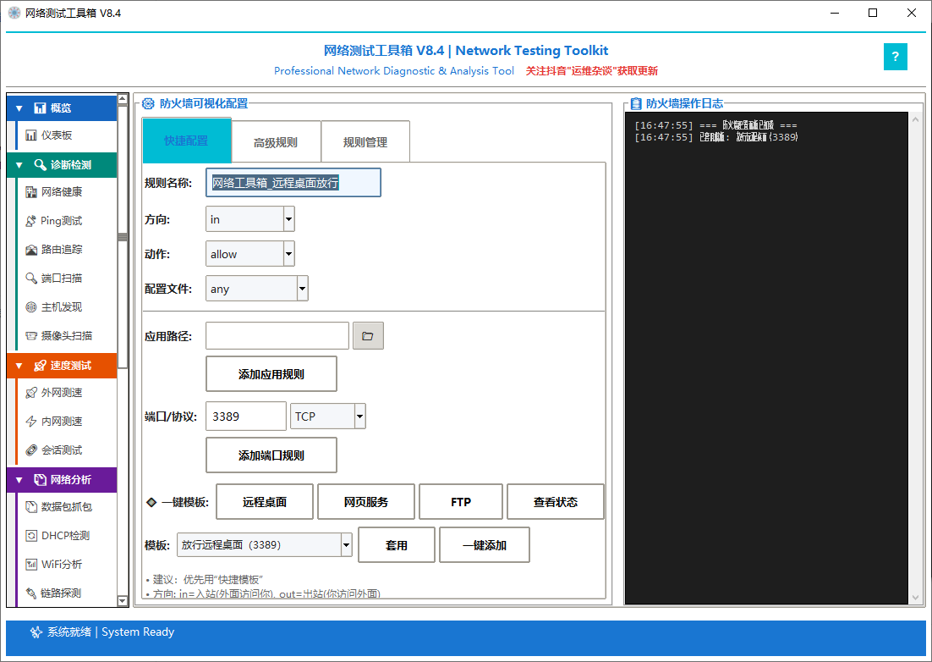Click the dashboard icon beside 仪表板
This screenshot has height=662, width=932.
[31, 135]
